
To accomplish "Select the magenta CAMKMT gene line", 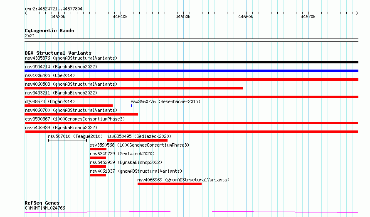I will coord(191,212).
